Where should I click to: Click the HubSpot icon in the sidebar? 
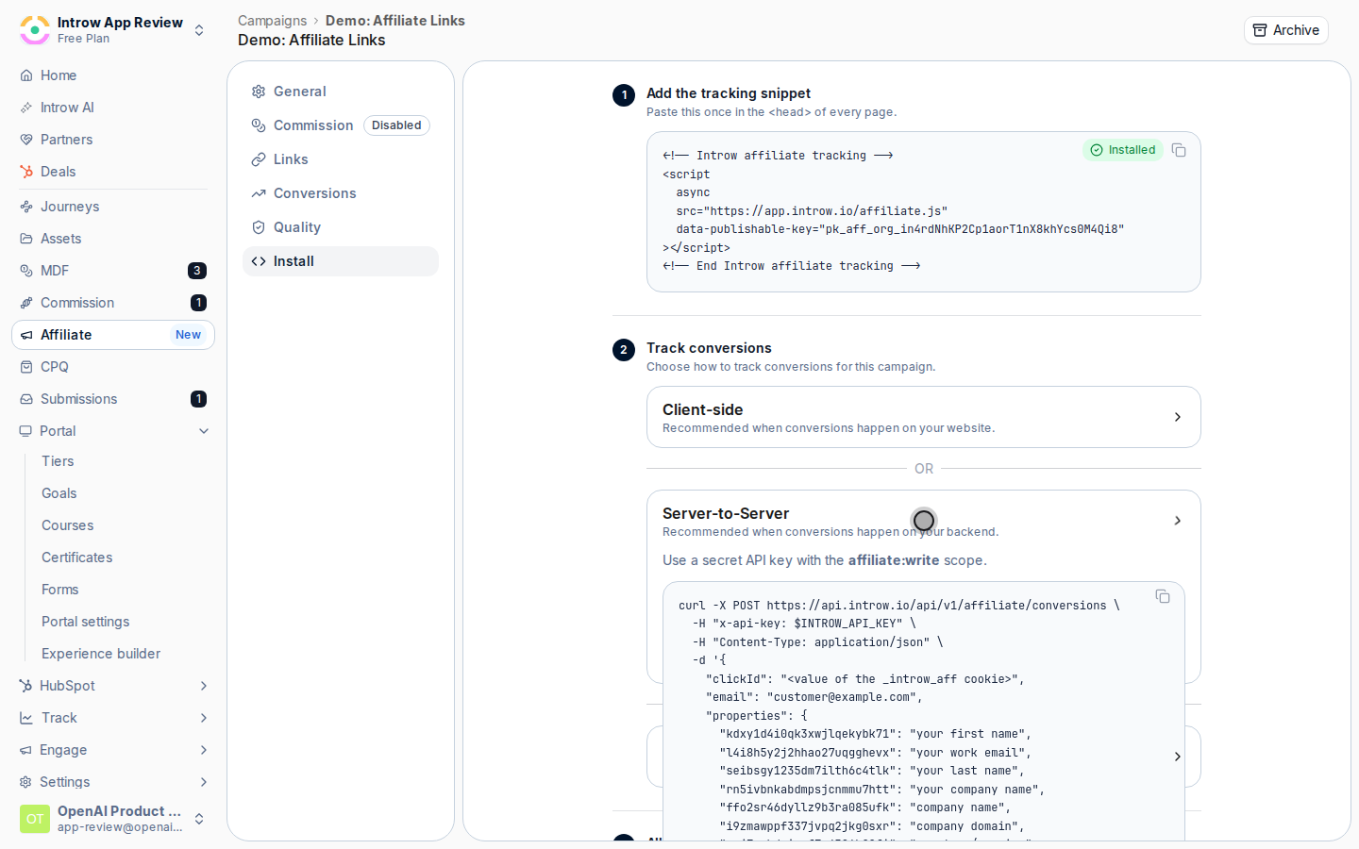click(x=25, y=686)
